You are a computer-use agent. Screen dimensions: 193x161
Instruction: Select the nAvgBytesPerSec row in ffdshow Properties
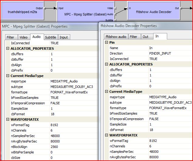click(151, 157)
